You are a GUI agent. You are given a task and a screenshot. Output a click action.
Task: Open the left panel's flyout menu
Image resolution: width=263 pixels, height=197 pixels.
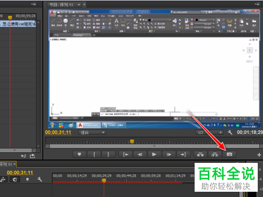34,4
